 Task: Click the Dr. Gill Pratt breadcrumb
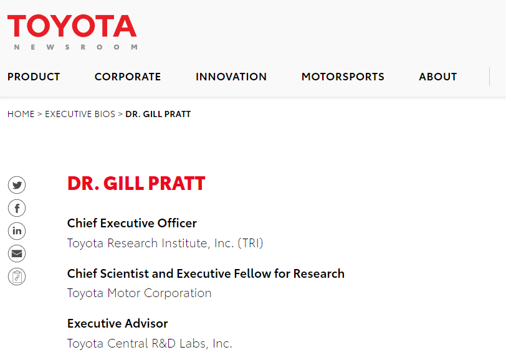coord(158,114)
